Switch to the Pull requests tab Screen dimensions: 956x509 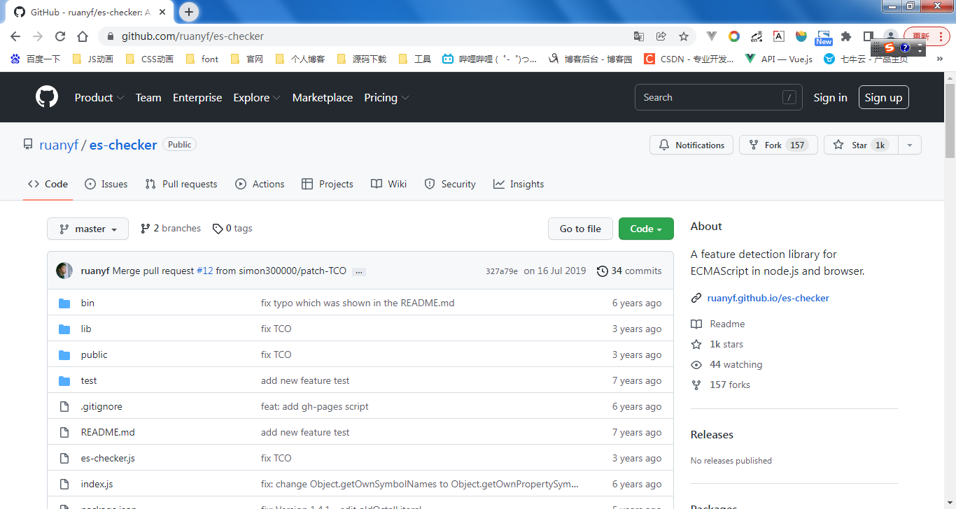[x=181, y=184]
